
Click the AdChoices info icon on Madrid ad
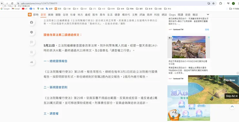(x=209, y=37)
